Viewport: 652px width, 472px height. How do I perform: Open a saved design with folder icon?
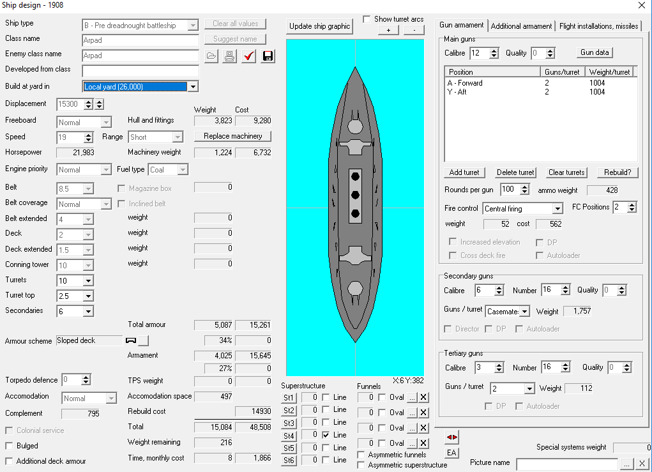click(211, 56)
